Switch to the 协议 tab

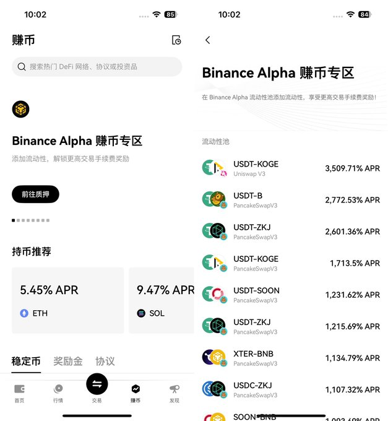click(105, 361)
